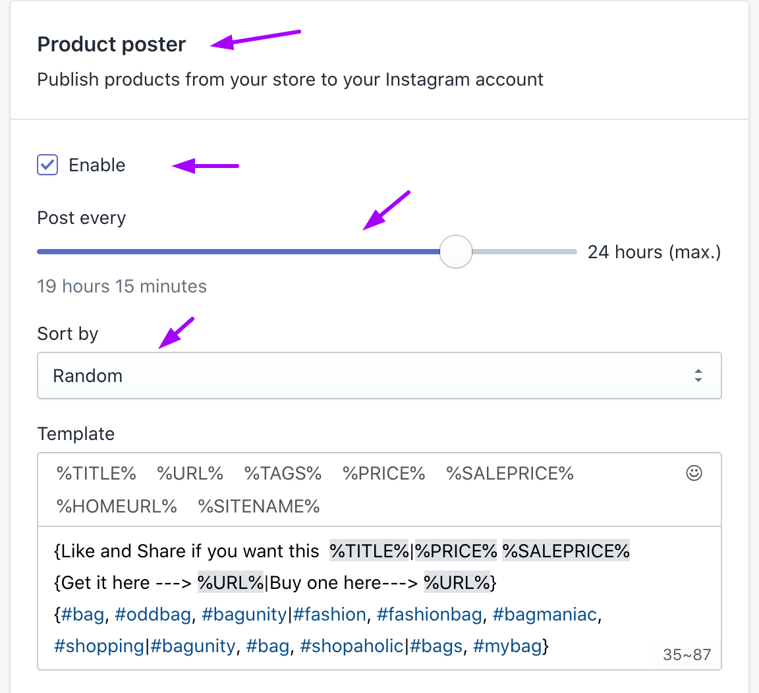The height and width of the screenshot is (693, 759).
Task: Click the #shopaholic hashtag in template text
Action: click(351, 646)
